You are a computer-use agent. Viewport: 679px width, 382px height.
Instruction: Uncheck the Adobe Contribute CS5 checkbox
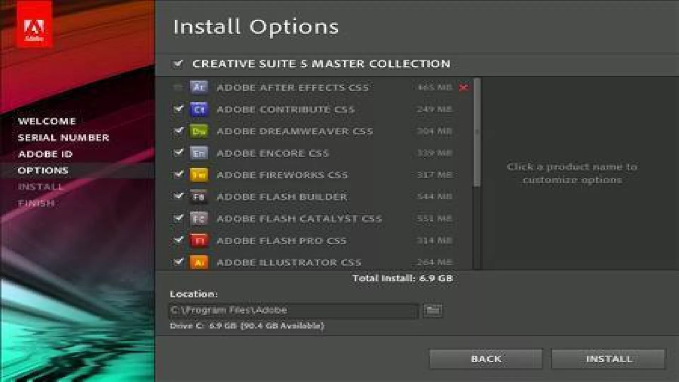[x=178, y=108]
